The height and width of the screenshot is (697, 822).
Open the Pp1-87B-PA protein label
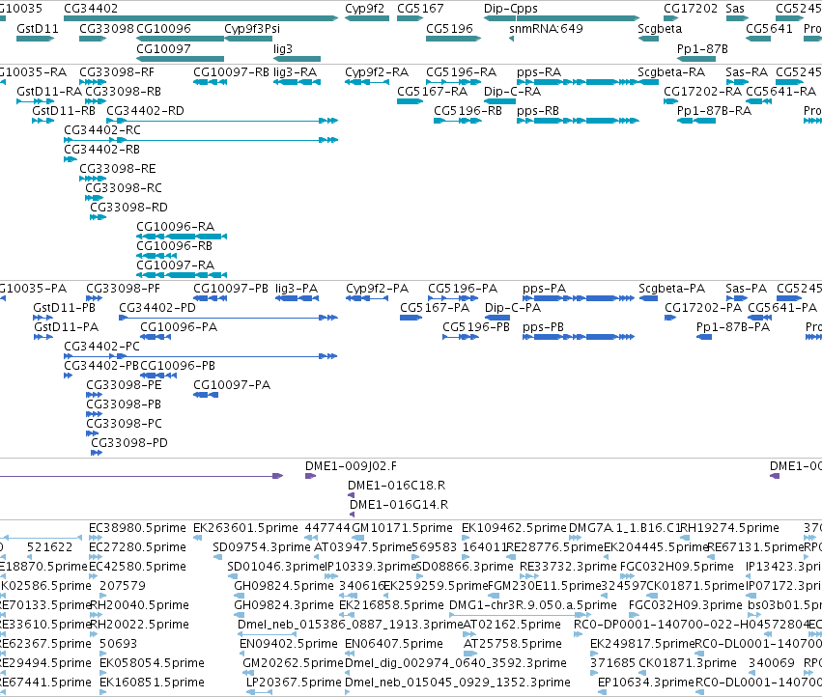(733, 327)
